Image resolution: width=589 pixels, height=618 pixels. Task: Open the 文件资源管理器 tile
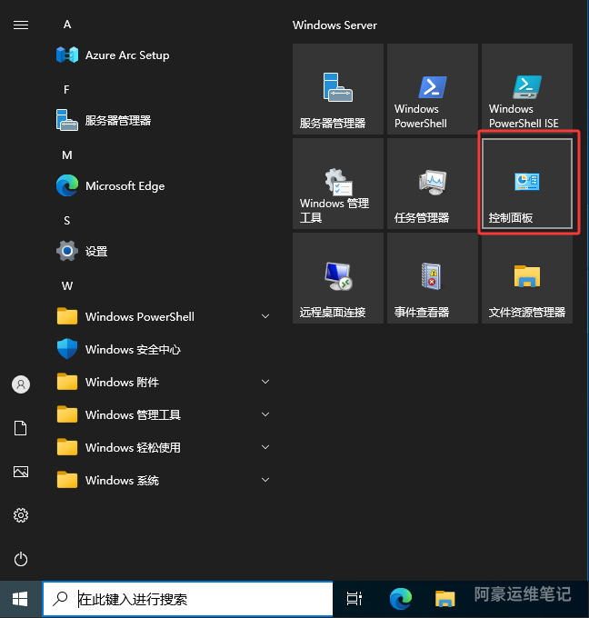527,278
